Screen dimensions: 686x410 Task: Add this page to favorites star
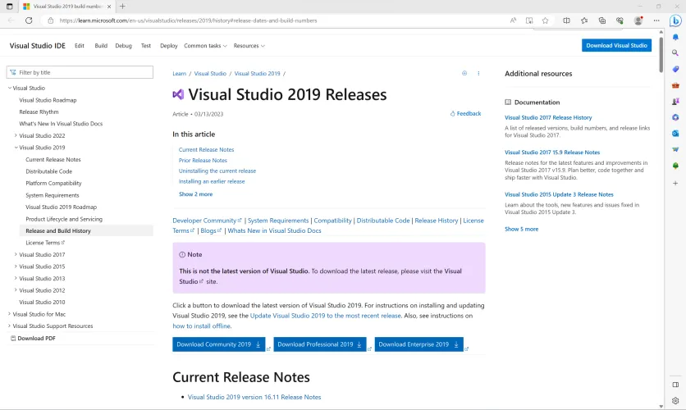coord(545,20)
